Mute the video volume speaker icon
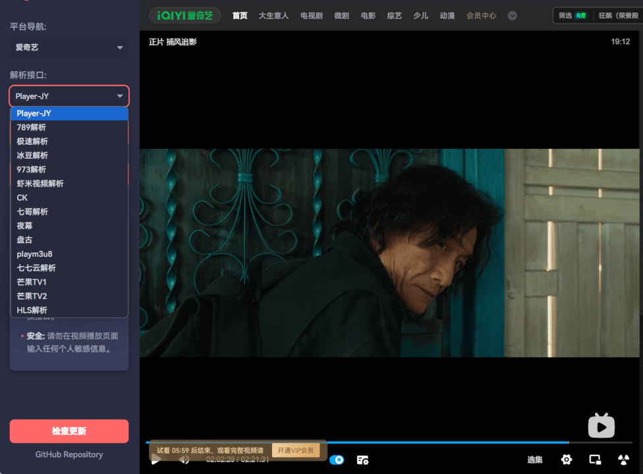This screenshot has height=474, width=643. click(184, 460)
